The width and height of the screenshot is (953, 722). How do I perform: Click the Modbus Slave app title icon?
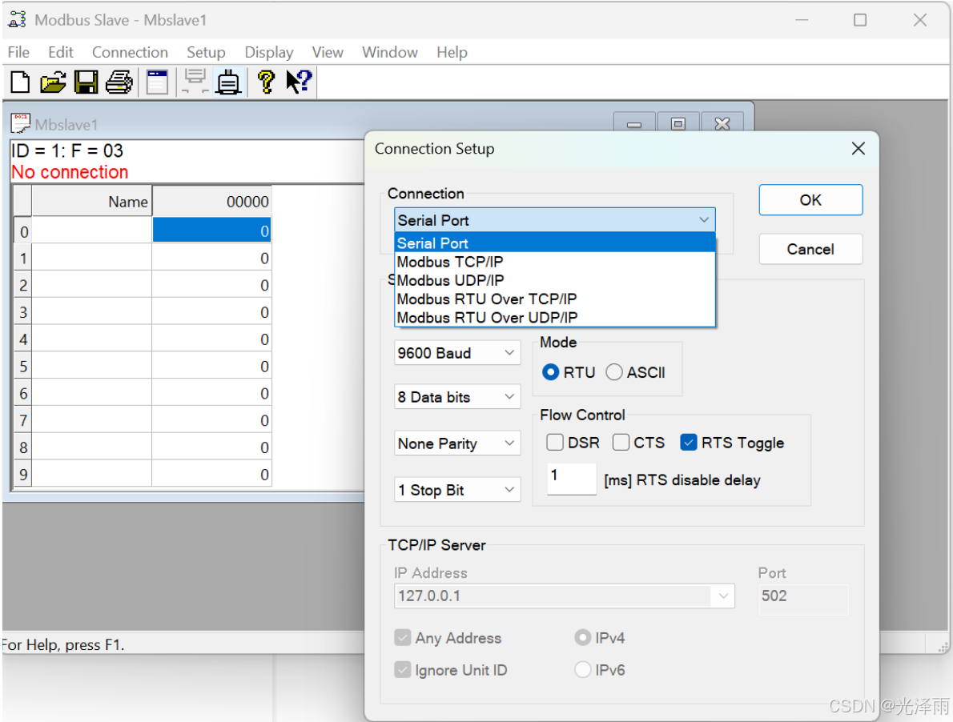click(x=17, y=20)
